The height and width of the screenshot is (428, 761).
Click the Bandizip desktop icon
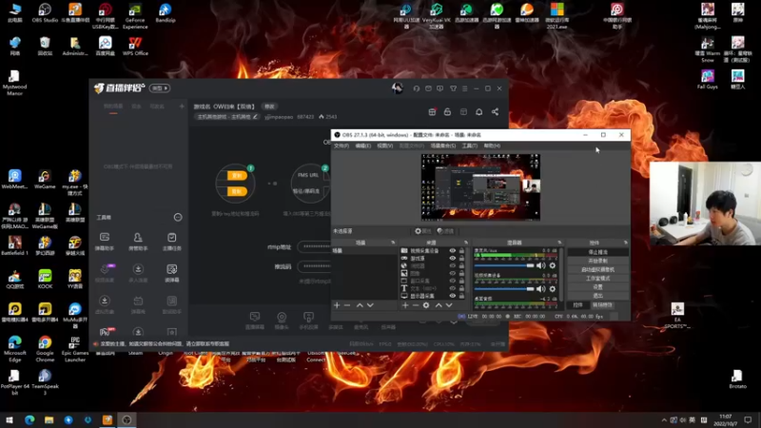pos(166,10)
